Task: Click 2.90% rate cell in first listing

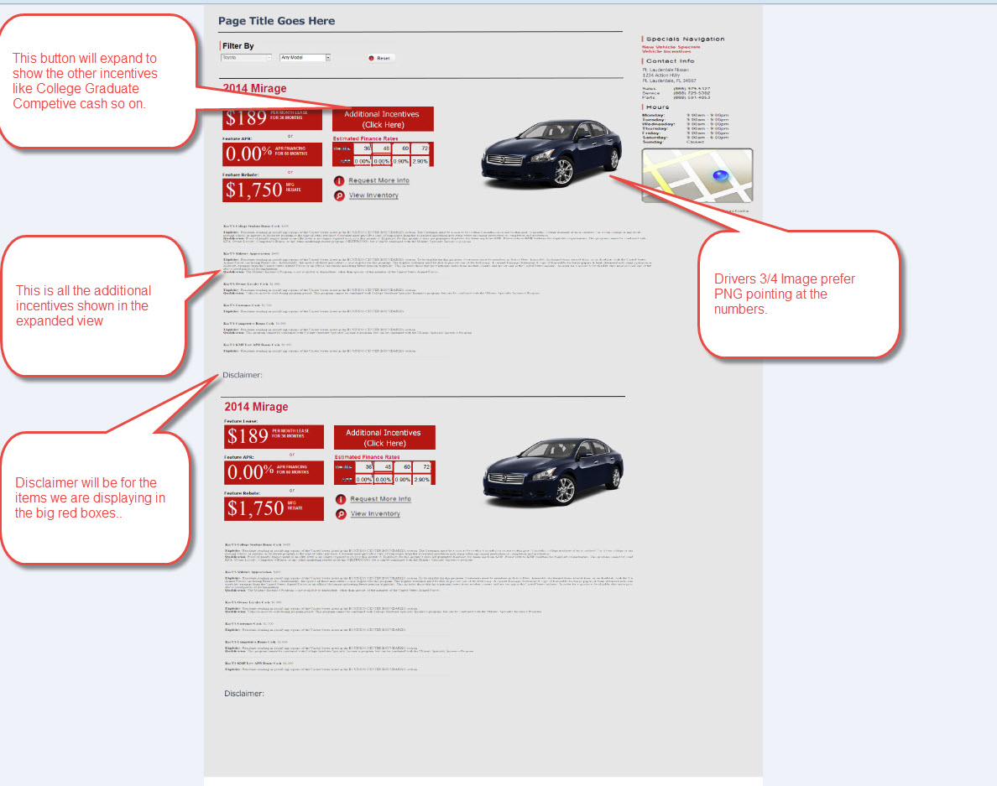Action: (x=420, y=161)
